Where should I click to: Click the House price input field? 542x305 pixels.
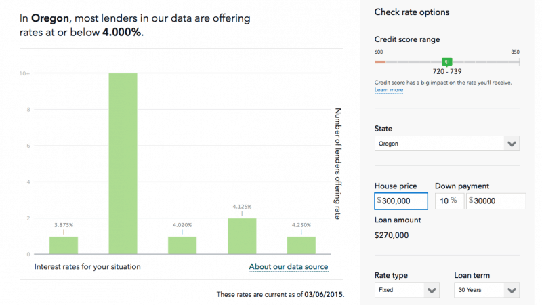click(x=401, y=201)
